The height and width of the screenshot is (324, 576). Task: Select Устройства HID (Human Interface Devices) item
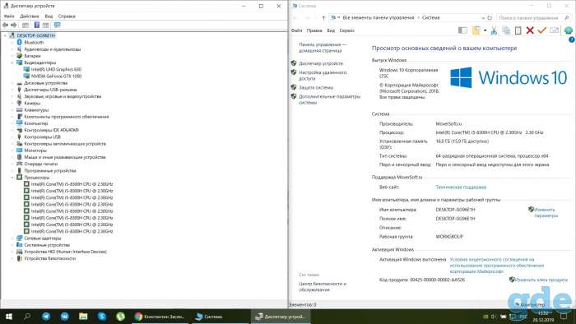[x=65, y=252]
